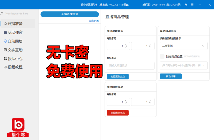Click the 直播商品管理 heading
The height and width of the screenshot is (140, 214).
[x=117, y=17]
